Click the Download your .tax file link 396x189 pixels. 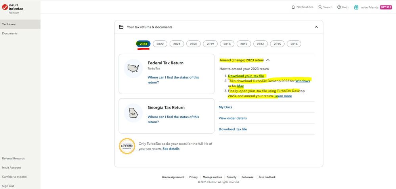click(x=246, y=76)
